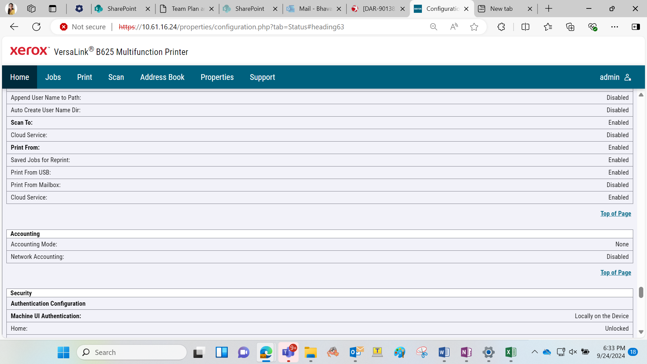
Task: Click the page scrollbar down arrow
Action: click(641, 332)
